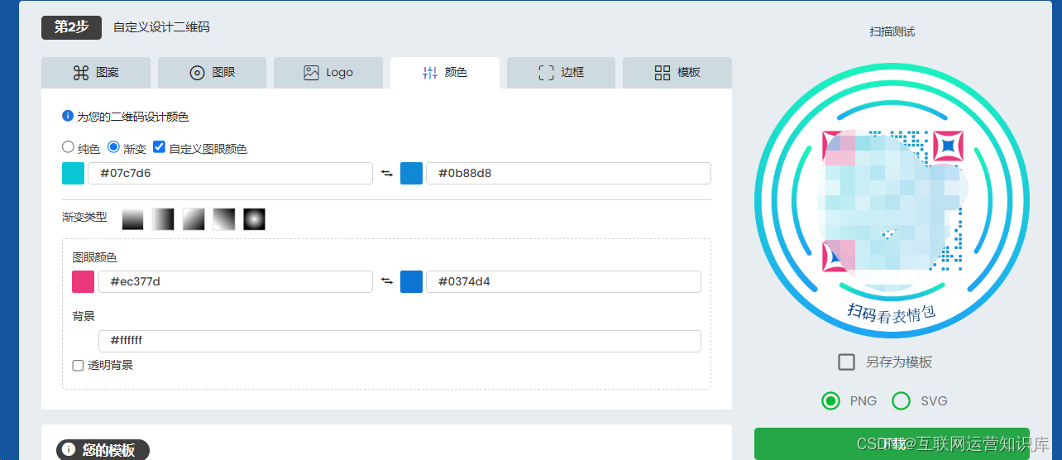The image size is (1062, 460).
Task: Select PNG as download format
Action: coord(831,400)
